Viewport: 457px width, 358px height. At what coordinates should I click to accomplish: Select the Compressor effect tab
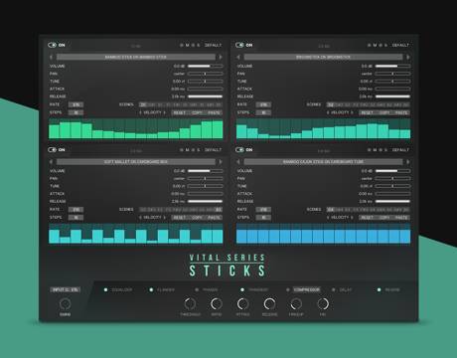click(307, 289)
